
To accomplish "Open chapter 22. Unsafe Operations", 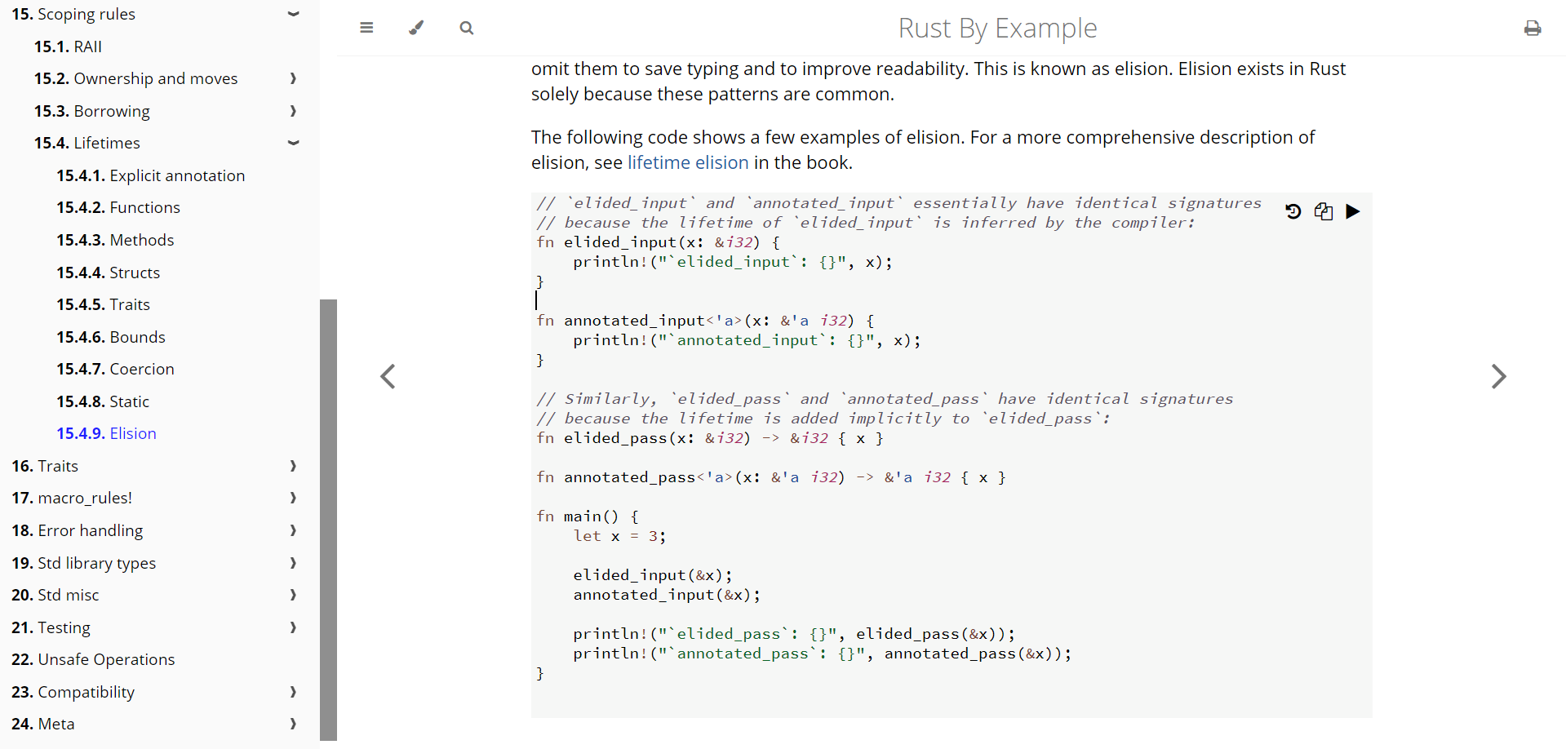I will click(93, 659).
